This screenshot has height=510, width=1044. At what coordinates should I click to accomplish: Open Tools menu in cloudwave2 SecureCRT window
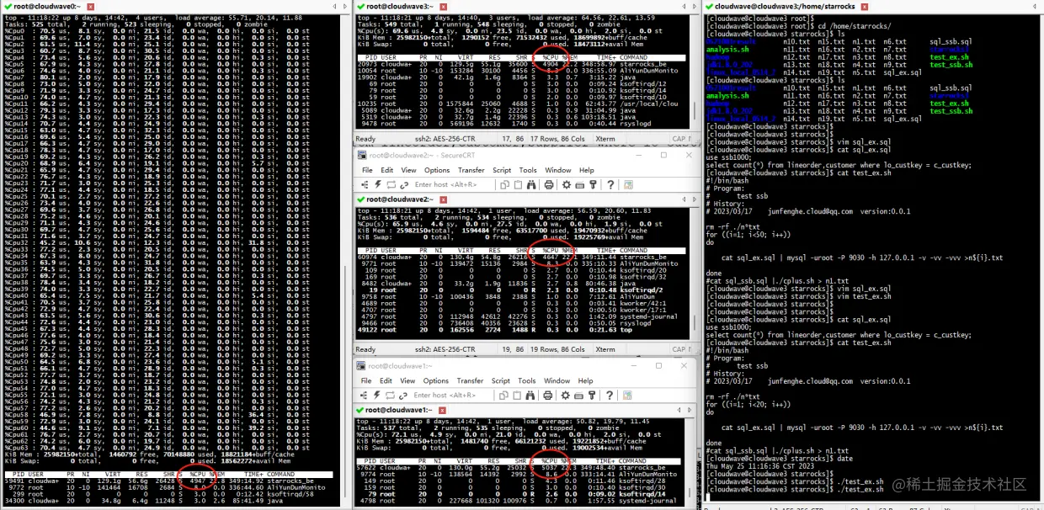coord(528,170)
